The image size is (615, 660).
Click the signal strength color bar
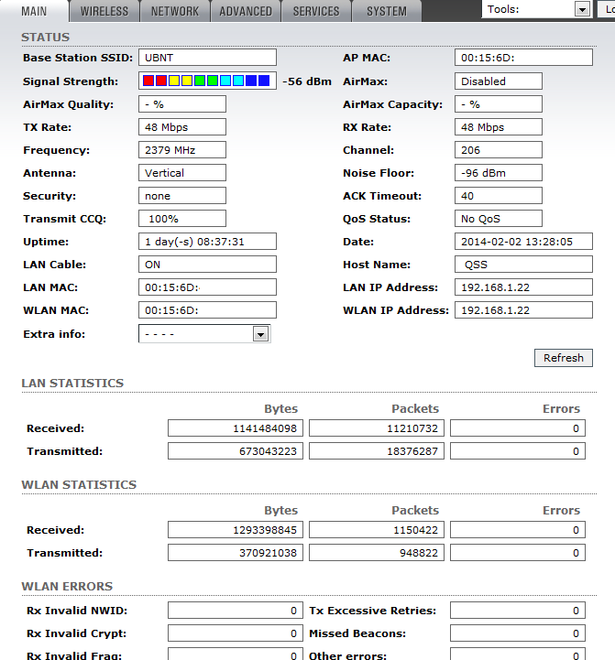[207, 81]
